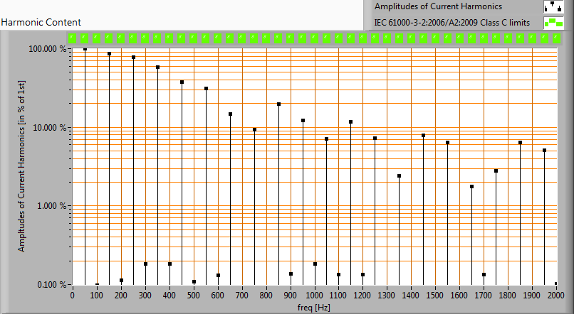
Task: Click the 1.000 % y-axis tick label
Action: 51,206
